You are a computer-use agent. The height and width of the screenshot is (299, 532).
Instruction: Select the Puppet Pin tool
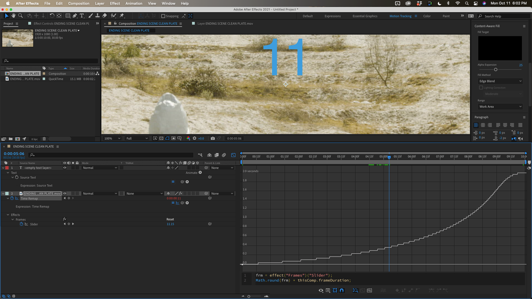tap(122, 16)
